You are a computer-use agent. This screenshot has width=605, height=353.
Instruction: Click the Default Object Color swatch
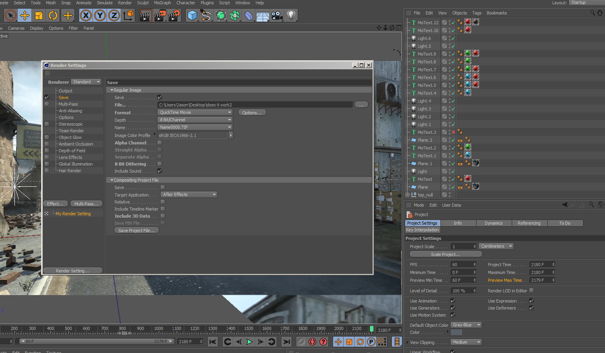click(x=456, y=332)
